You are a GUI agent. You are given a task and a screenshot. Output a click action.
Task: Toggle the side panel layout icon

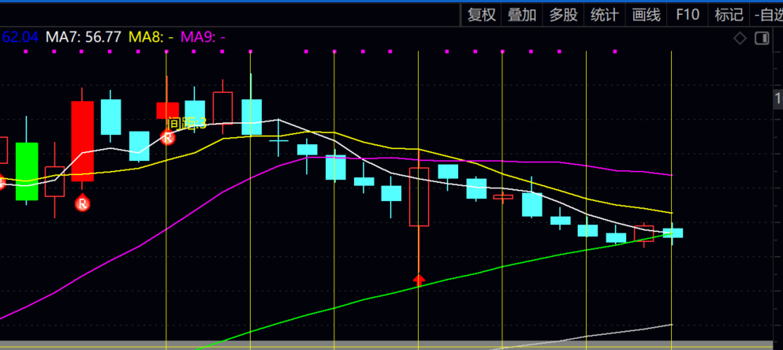pos(762,38)
